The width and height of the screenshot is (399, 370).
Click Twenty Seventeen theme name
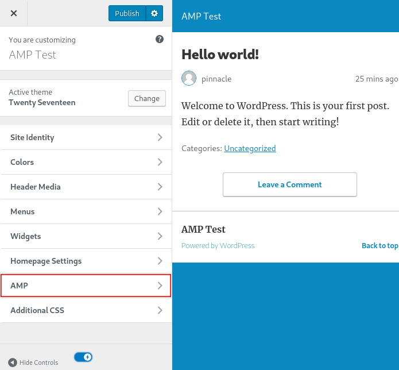pyautogui.click(x=42, y=103)
